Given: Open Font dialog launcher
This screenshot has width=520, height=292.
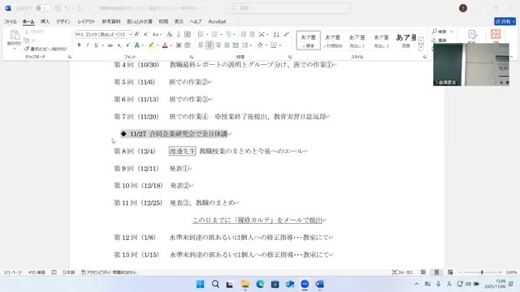Looking at the screenshot, I should click(192, 57).
